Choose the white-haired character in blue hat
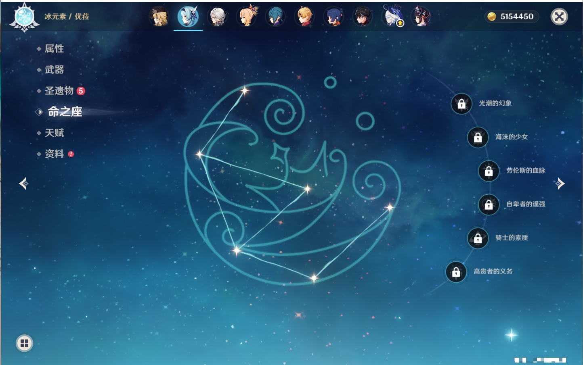 click(x=392, y=17)
